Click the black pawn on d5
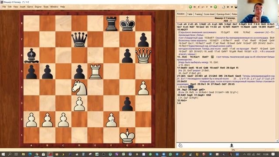 79,72
